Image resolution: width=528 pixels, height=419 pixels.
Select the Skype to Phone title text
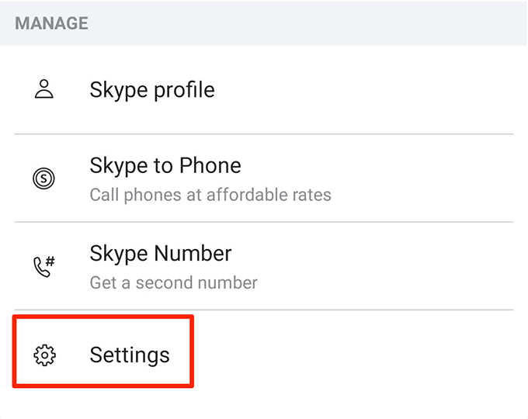click(165, 165)
